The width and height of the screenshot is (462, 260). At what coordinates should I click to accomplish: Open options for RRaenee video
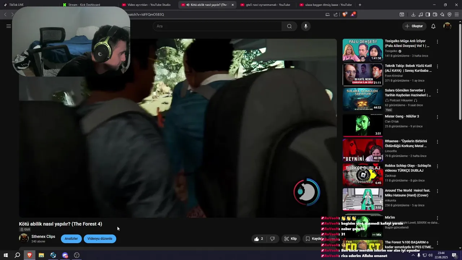click(x=437, y=142)
